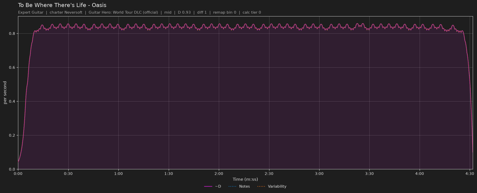Click the 'Notes' legend entry
Image resolution: width=477 pixels, height=193 pixels.
tap(239, 186)
